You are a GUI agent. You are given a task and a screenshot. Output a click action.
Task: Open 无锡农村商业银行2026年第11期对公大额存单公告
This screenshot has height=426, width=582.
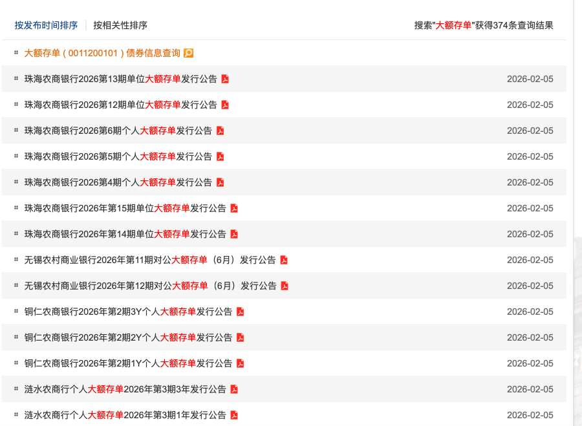(x=150, y=260)
